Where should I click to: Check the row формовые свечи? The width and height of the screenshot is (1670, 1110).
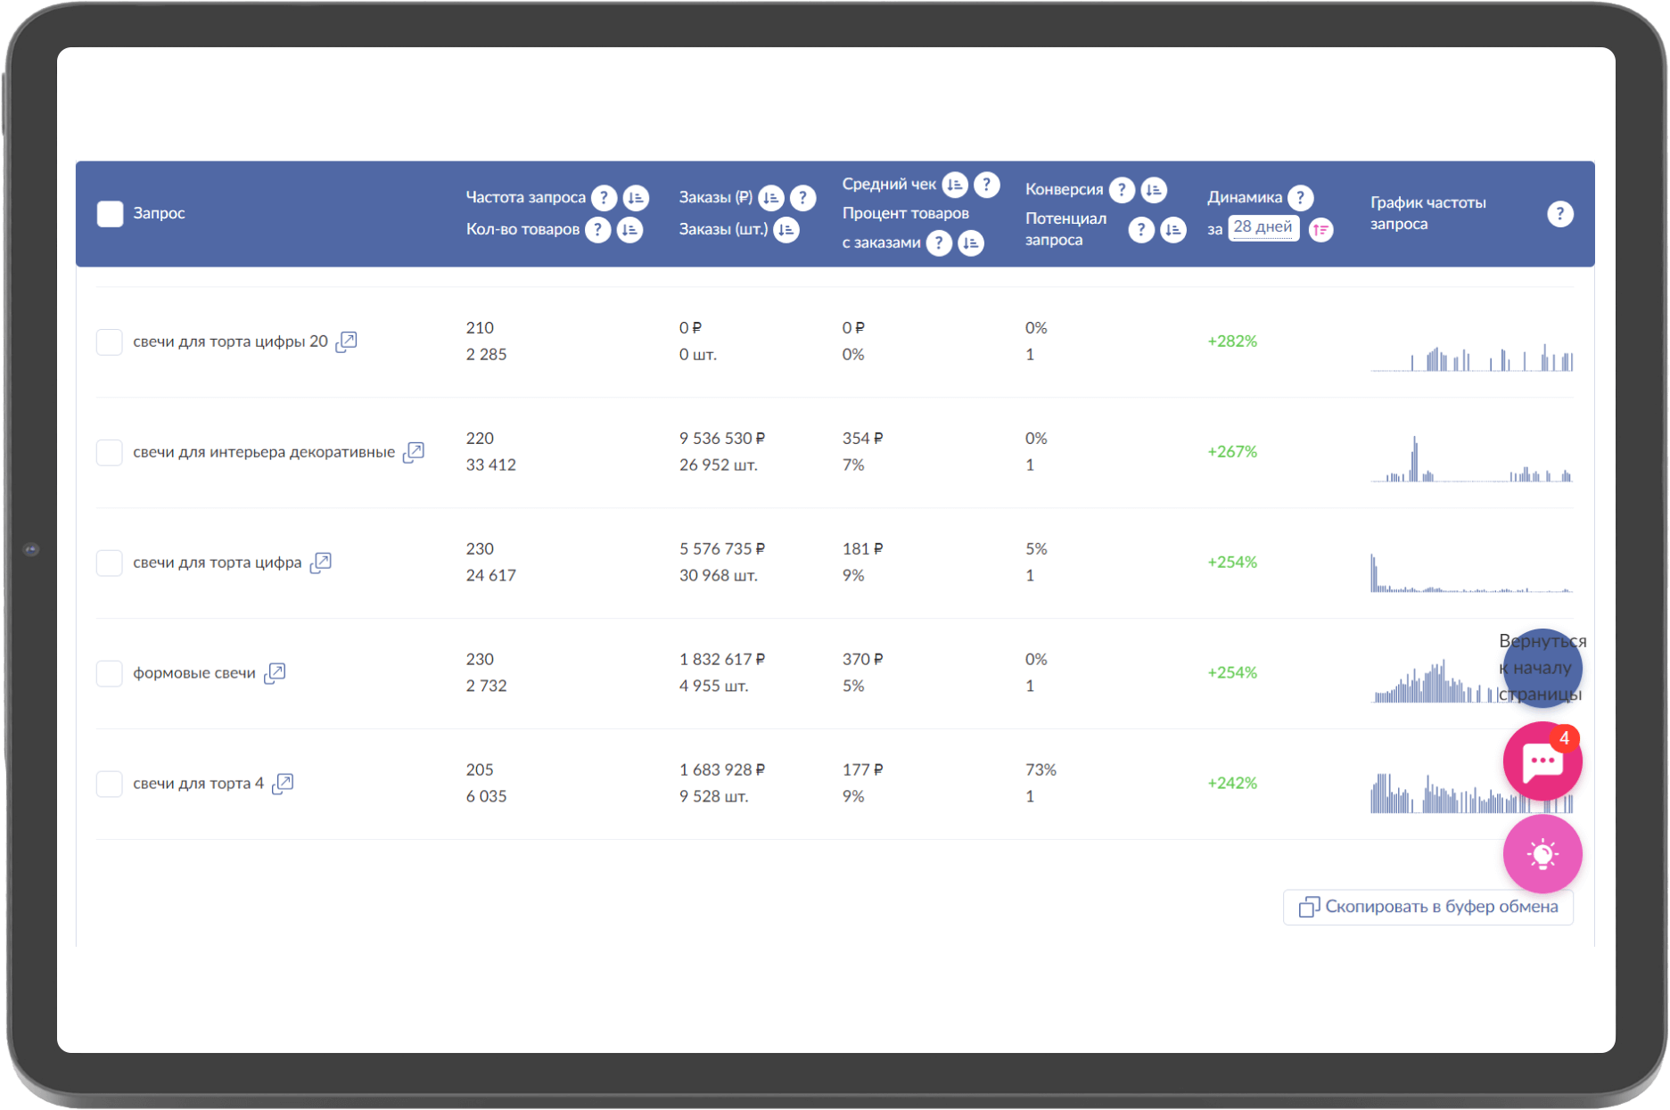click(x=110, y=673)
